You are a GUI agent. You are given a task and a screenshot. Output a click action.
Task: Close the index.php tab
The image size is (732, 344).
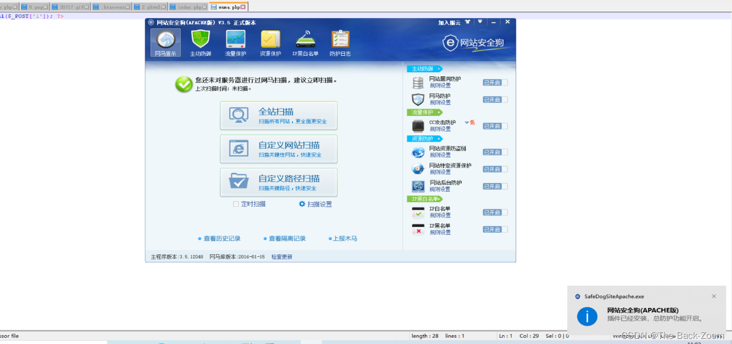[x=204, y=7]
